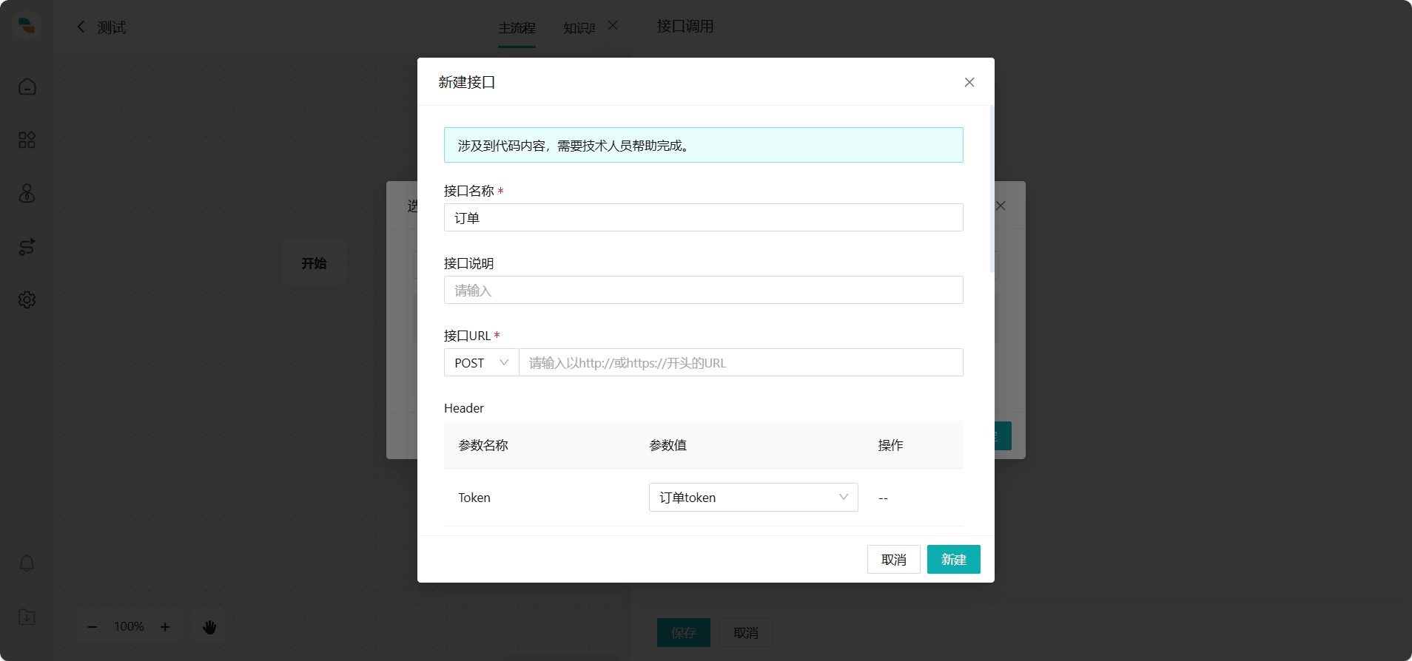Click the 取消 button in the dialog footer
1412x661 pixels.
(x=894, y=560)
